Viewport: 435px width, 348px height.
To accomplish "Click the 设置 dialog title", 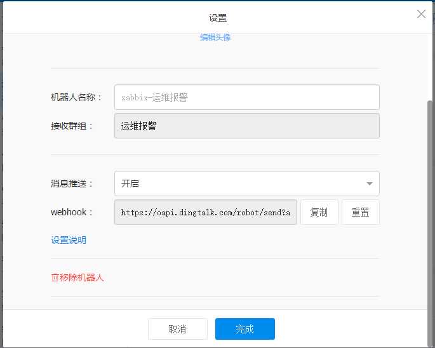I will 218,18.
